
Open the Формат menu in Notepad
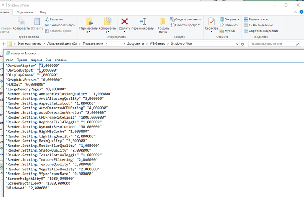(36, 60)
